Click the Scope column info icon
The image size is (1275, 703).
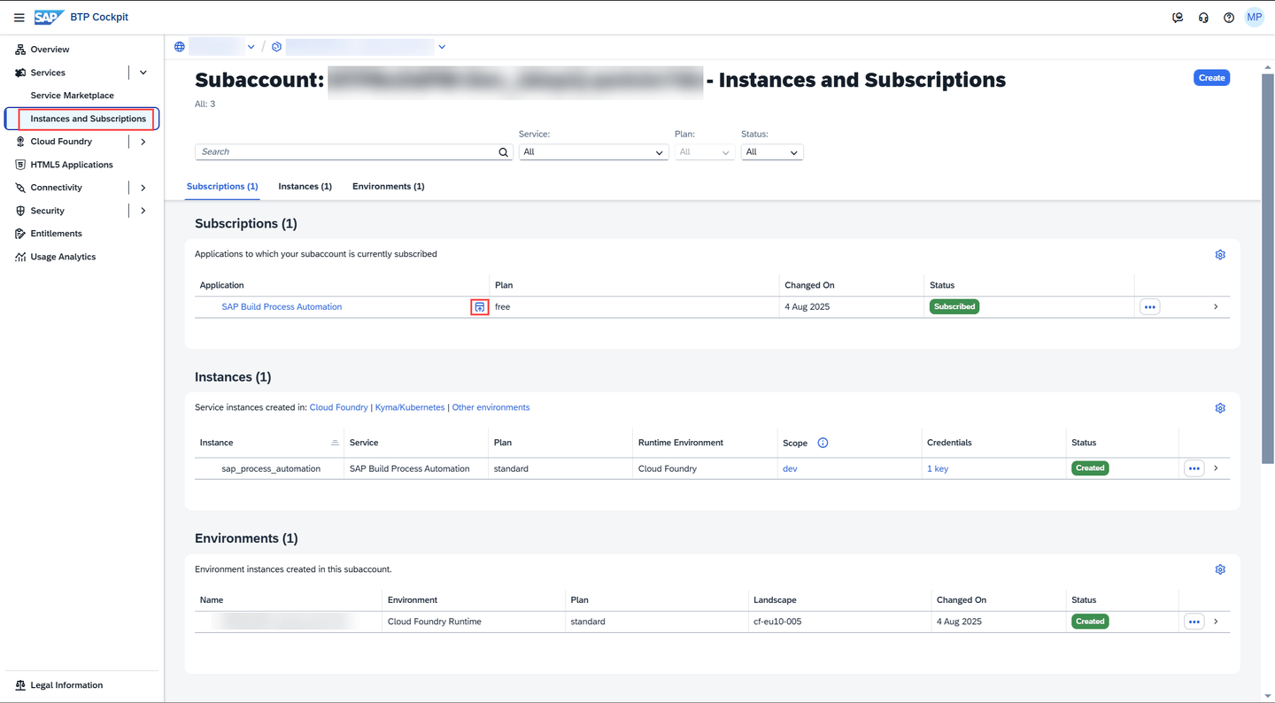[823, 443]
